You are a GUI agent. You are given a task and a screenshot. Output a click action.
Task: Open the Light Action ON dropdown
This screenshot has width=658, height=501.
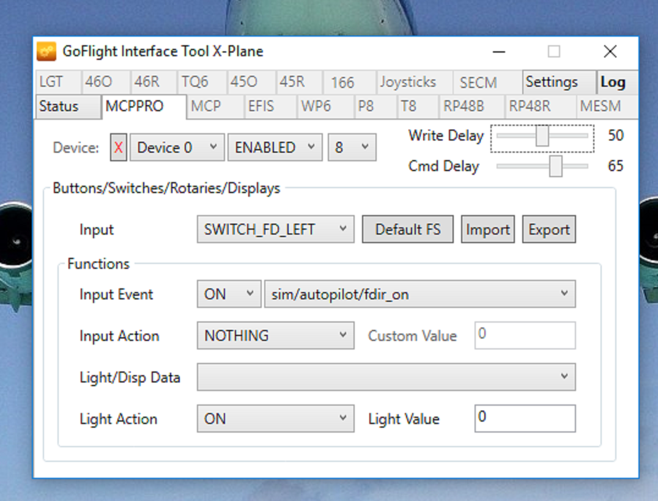pyautogui.click(x=275, y=419)
